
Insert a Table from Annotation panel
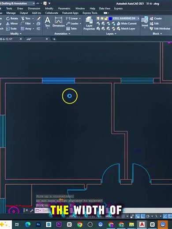click(71, 29)
